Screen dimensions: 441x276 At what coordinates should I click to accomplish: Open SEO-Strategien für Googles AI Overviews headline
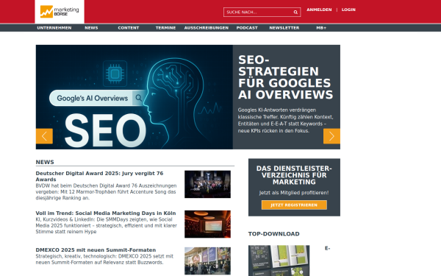[285, 77]
